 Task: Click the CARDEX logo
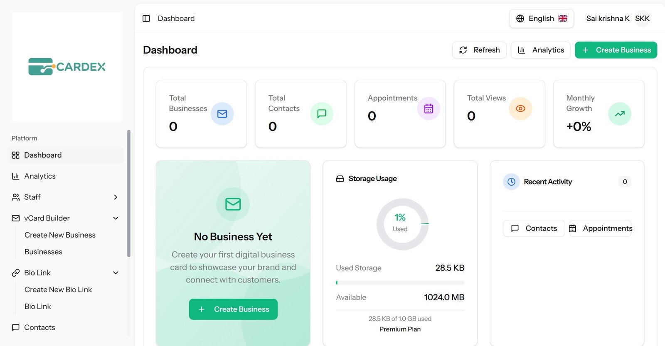pyautogui.click(x=67, y=66)
